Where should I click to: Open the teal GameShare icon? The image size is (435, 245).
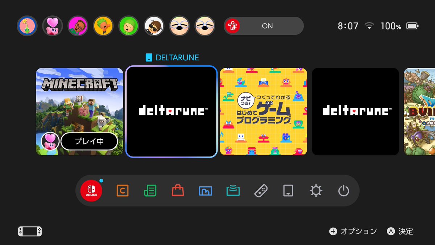(x=233, y=191)
